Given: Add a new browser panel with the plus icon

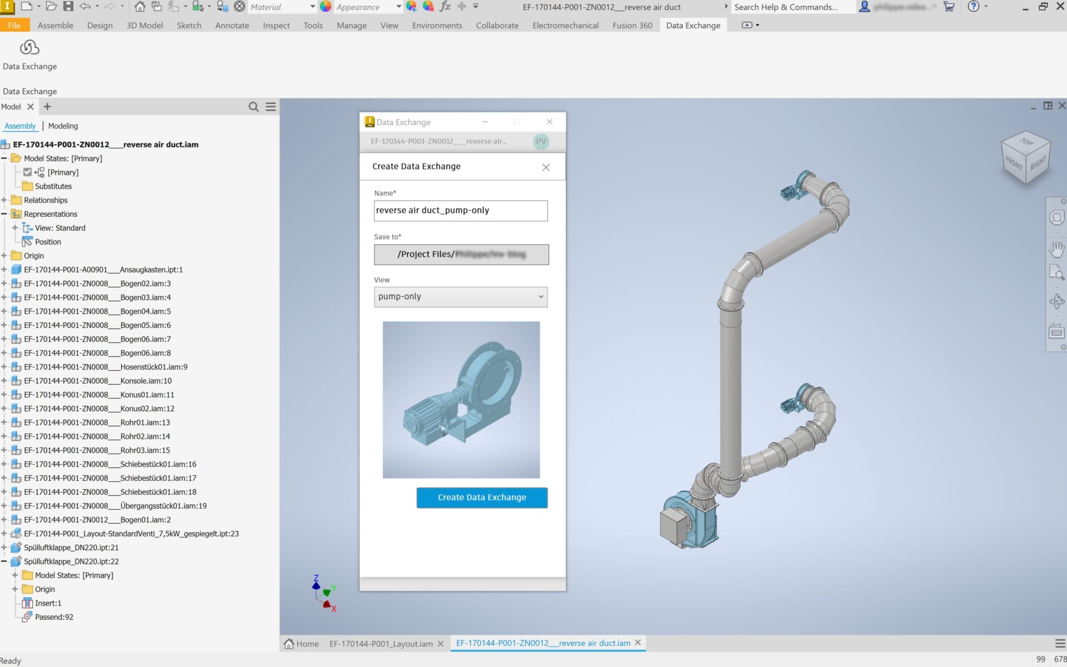Looking at the screenshot, I should [x=47, y=107].
